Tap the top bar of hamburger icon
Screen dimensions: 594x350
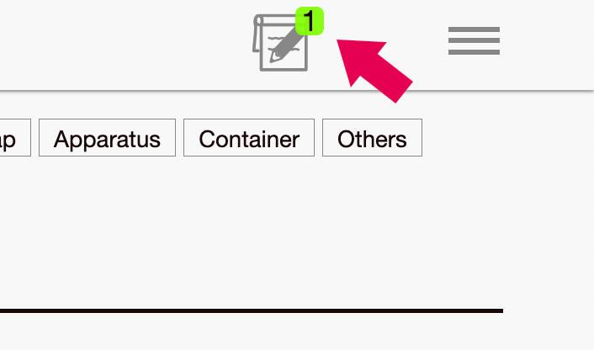click(474, 29)
